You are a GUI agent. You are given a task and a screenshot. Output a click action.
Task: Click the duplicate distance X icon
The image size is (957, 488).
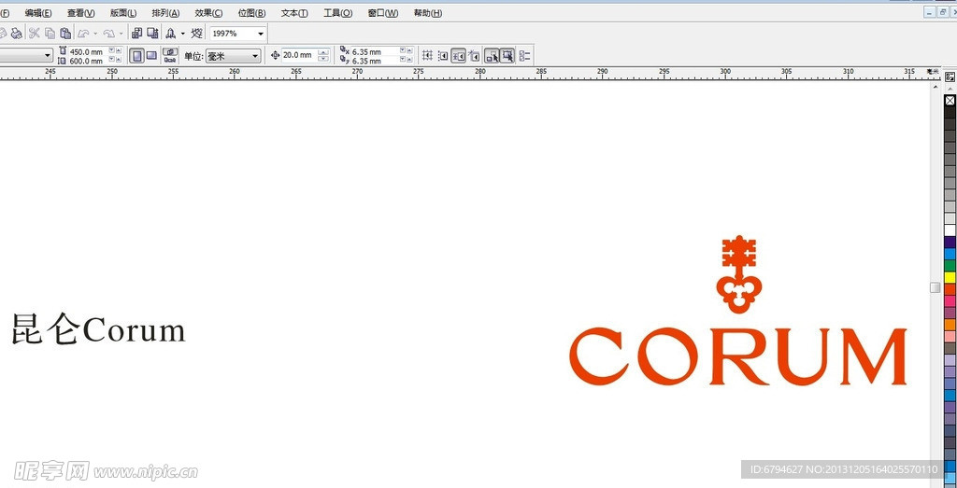[346, 51]
